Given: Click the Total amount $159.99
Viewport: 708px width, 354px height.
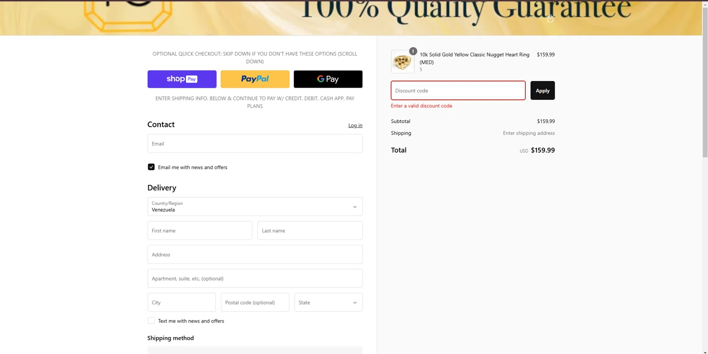Looking at the screenshot, I should (x=543, y=150).
